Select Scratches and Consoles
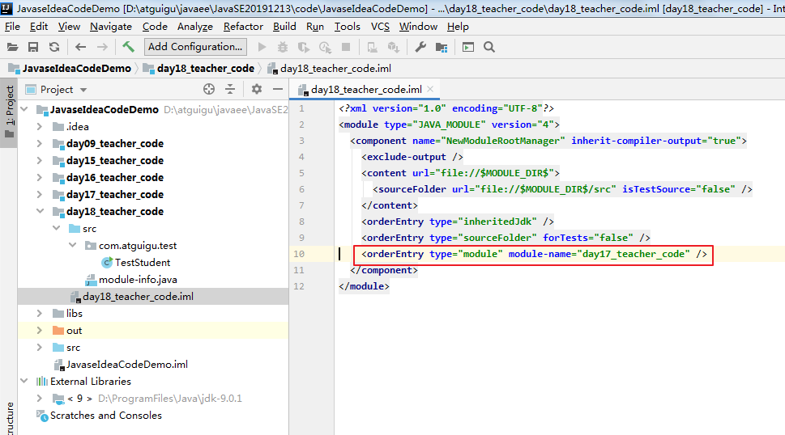This screenshot has width=785, height=435. 105,415
